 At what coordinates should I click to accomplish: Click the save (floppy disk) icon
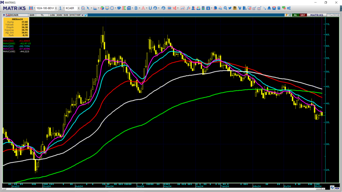pyautogui.click(x=31, y=8)
